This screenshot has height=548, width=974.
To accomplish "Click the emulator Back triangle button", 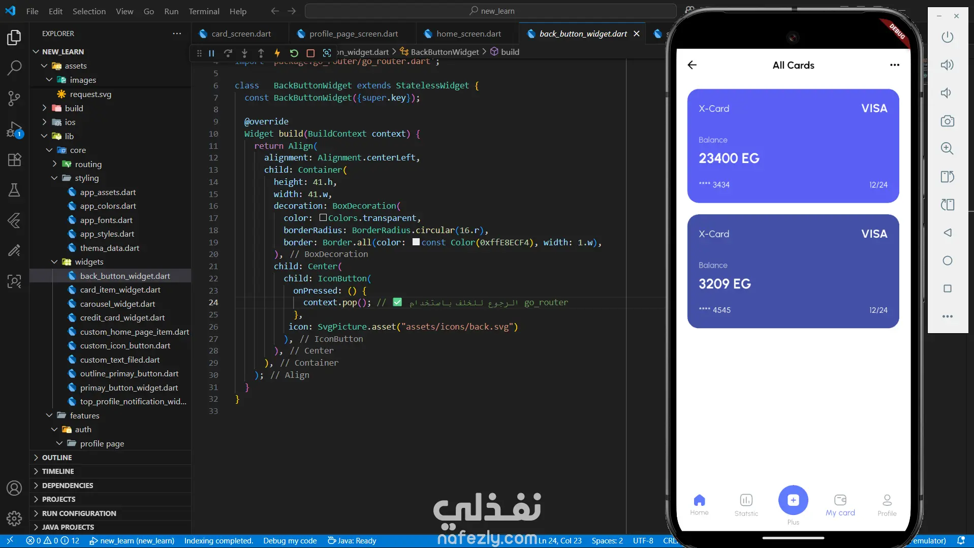I will pyautogui.click(x=947, y=233).
